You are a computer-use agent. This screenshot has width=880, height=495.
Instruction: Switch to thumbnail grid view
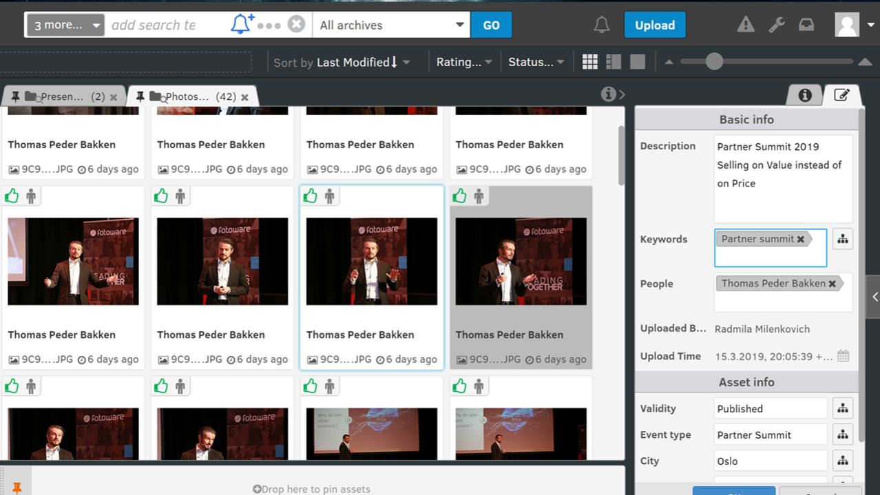pos(590,62)
